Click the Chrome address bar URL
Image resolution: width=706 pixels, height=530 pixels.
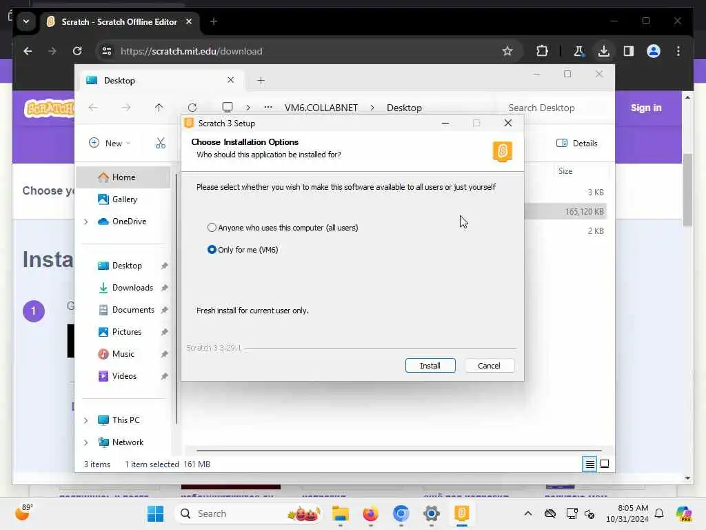click(192, 51)
